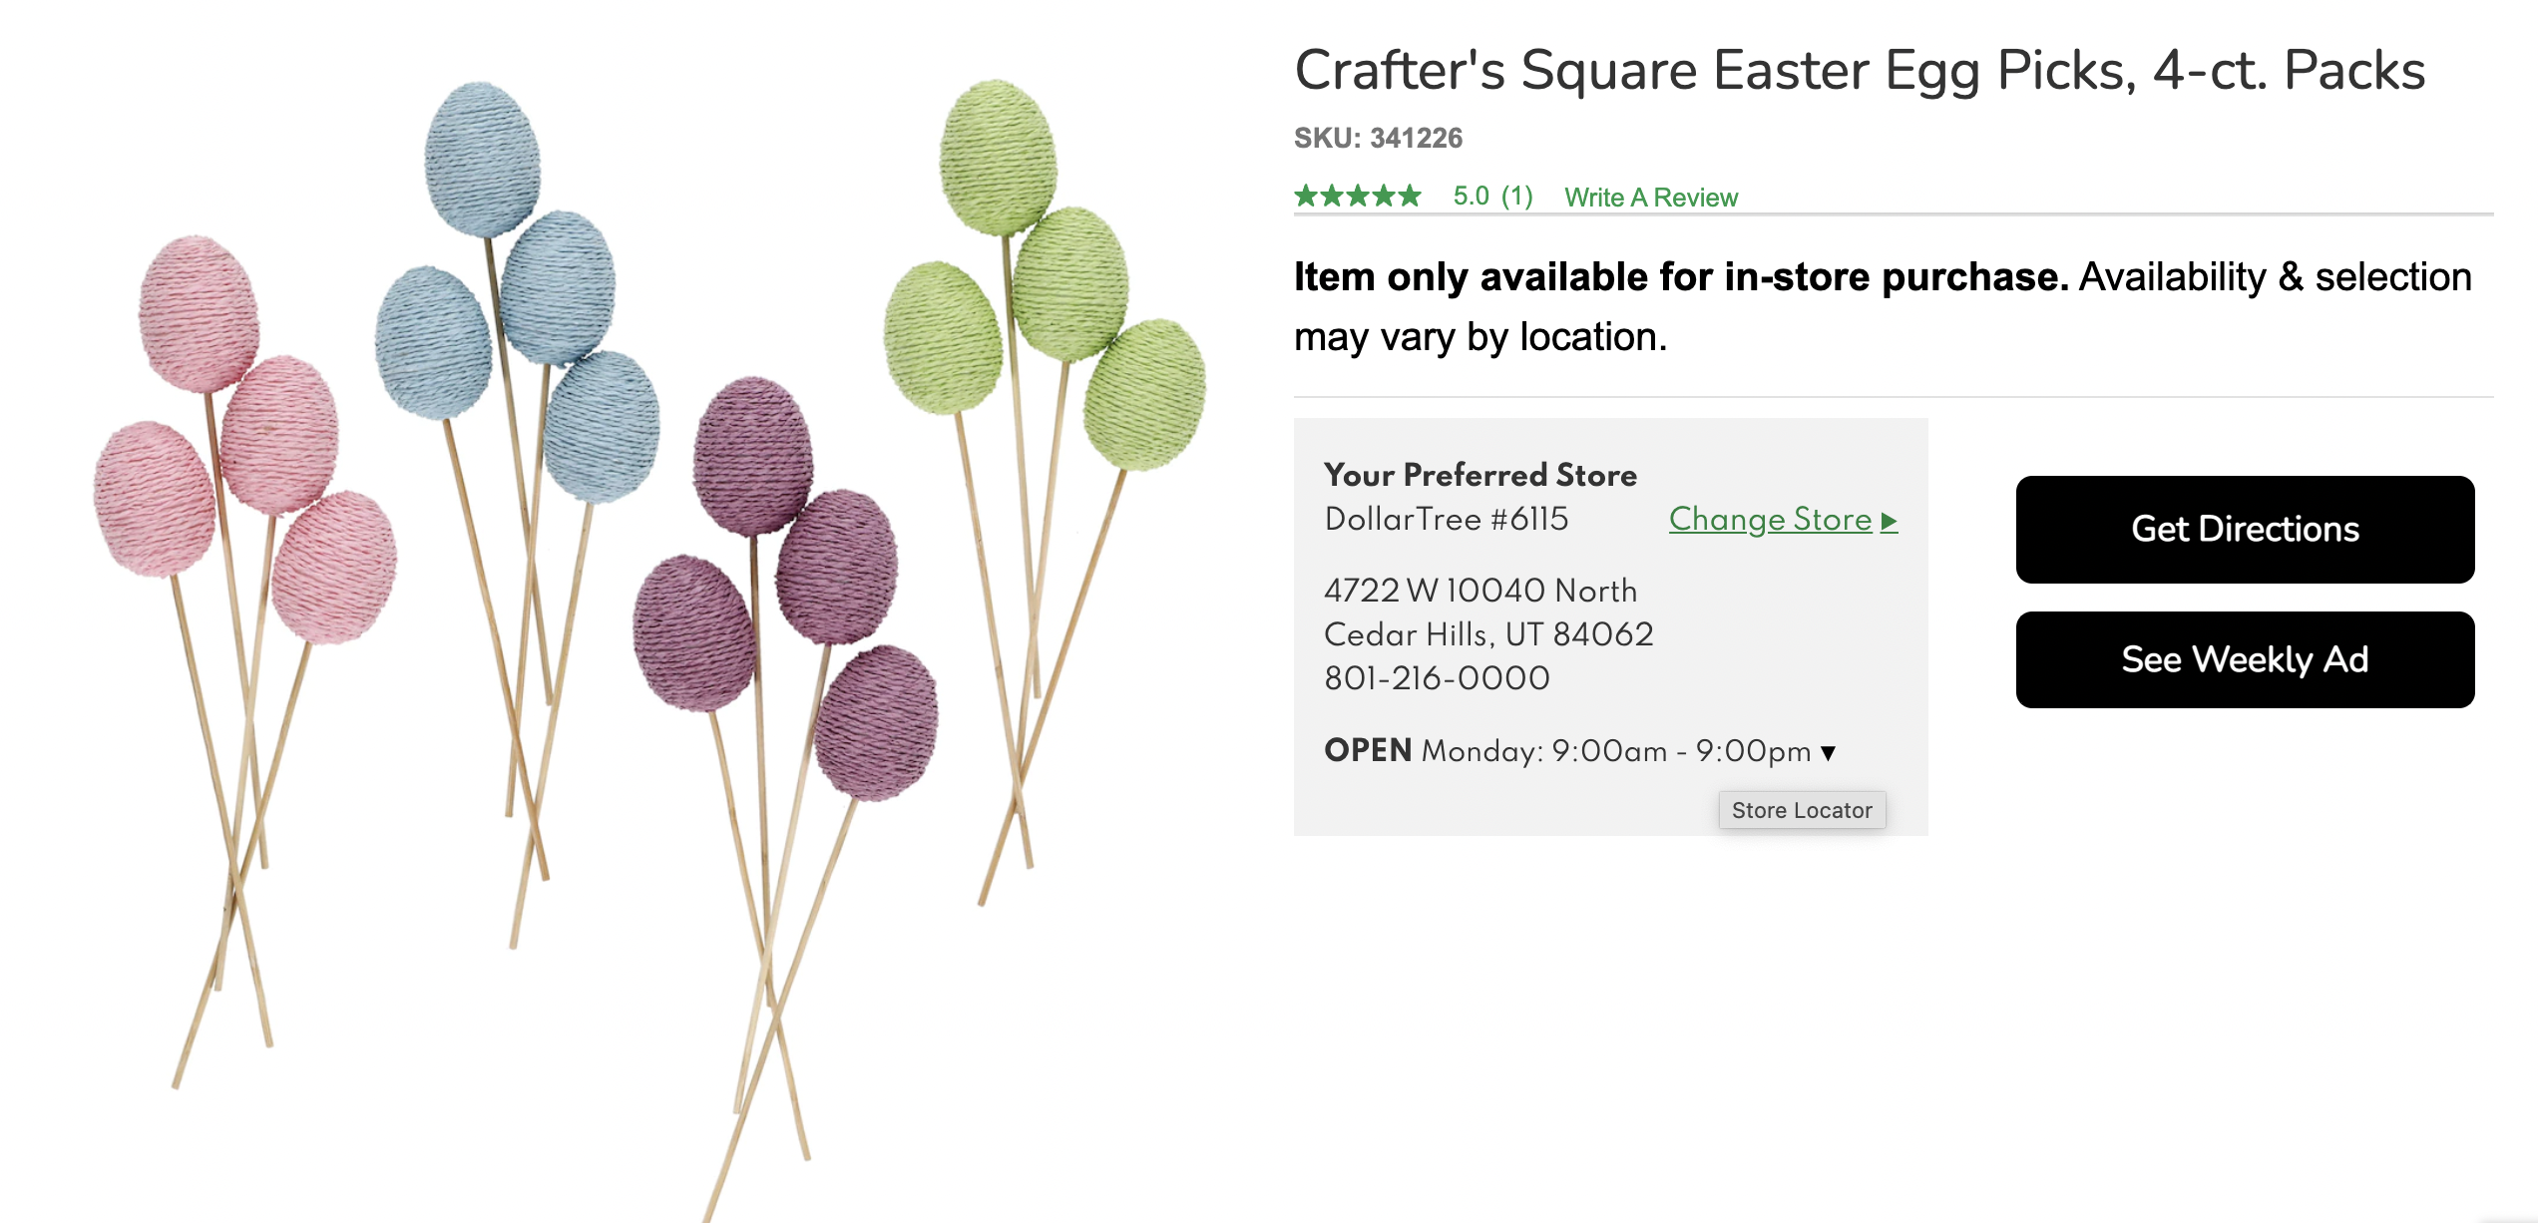
Task: Click the Change Store link
Action: click(1771, 519)
